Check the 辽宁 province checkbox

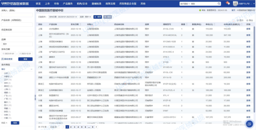pyautogui.click(x=2, y=80)
